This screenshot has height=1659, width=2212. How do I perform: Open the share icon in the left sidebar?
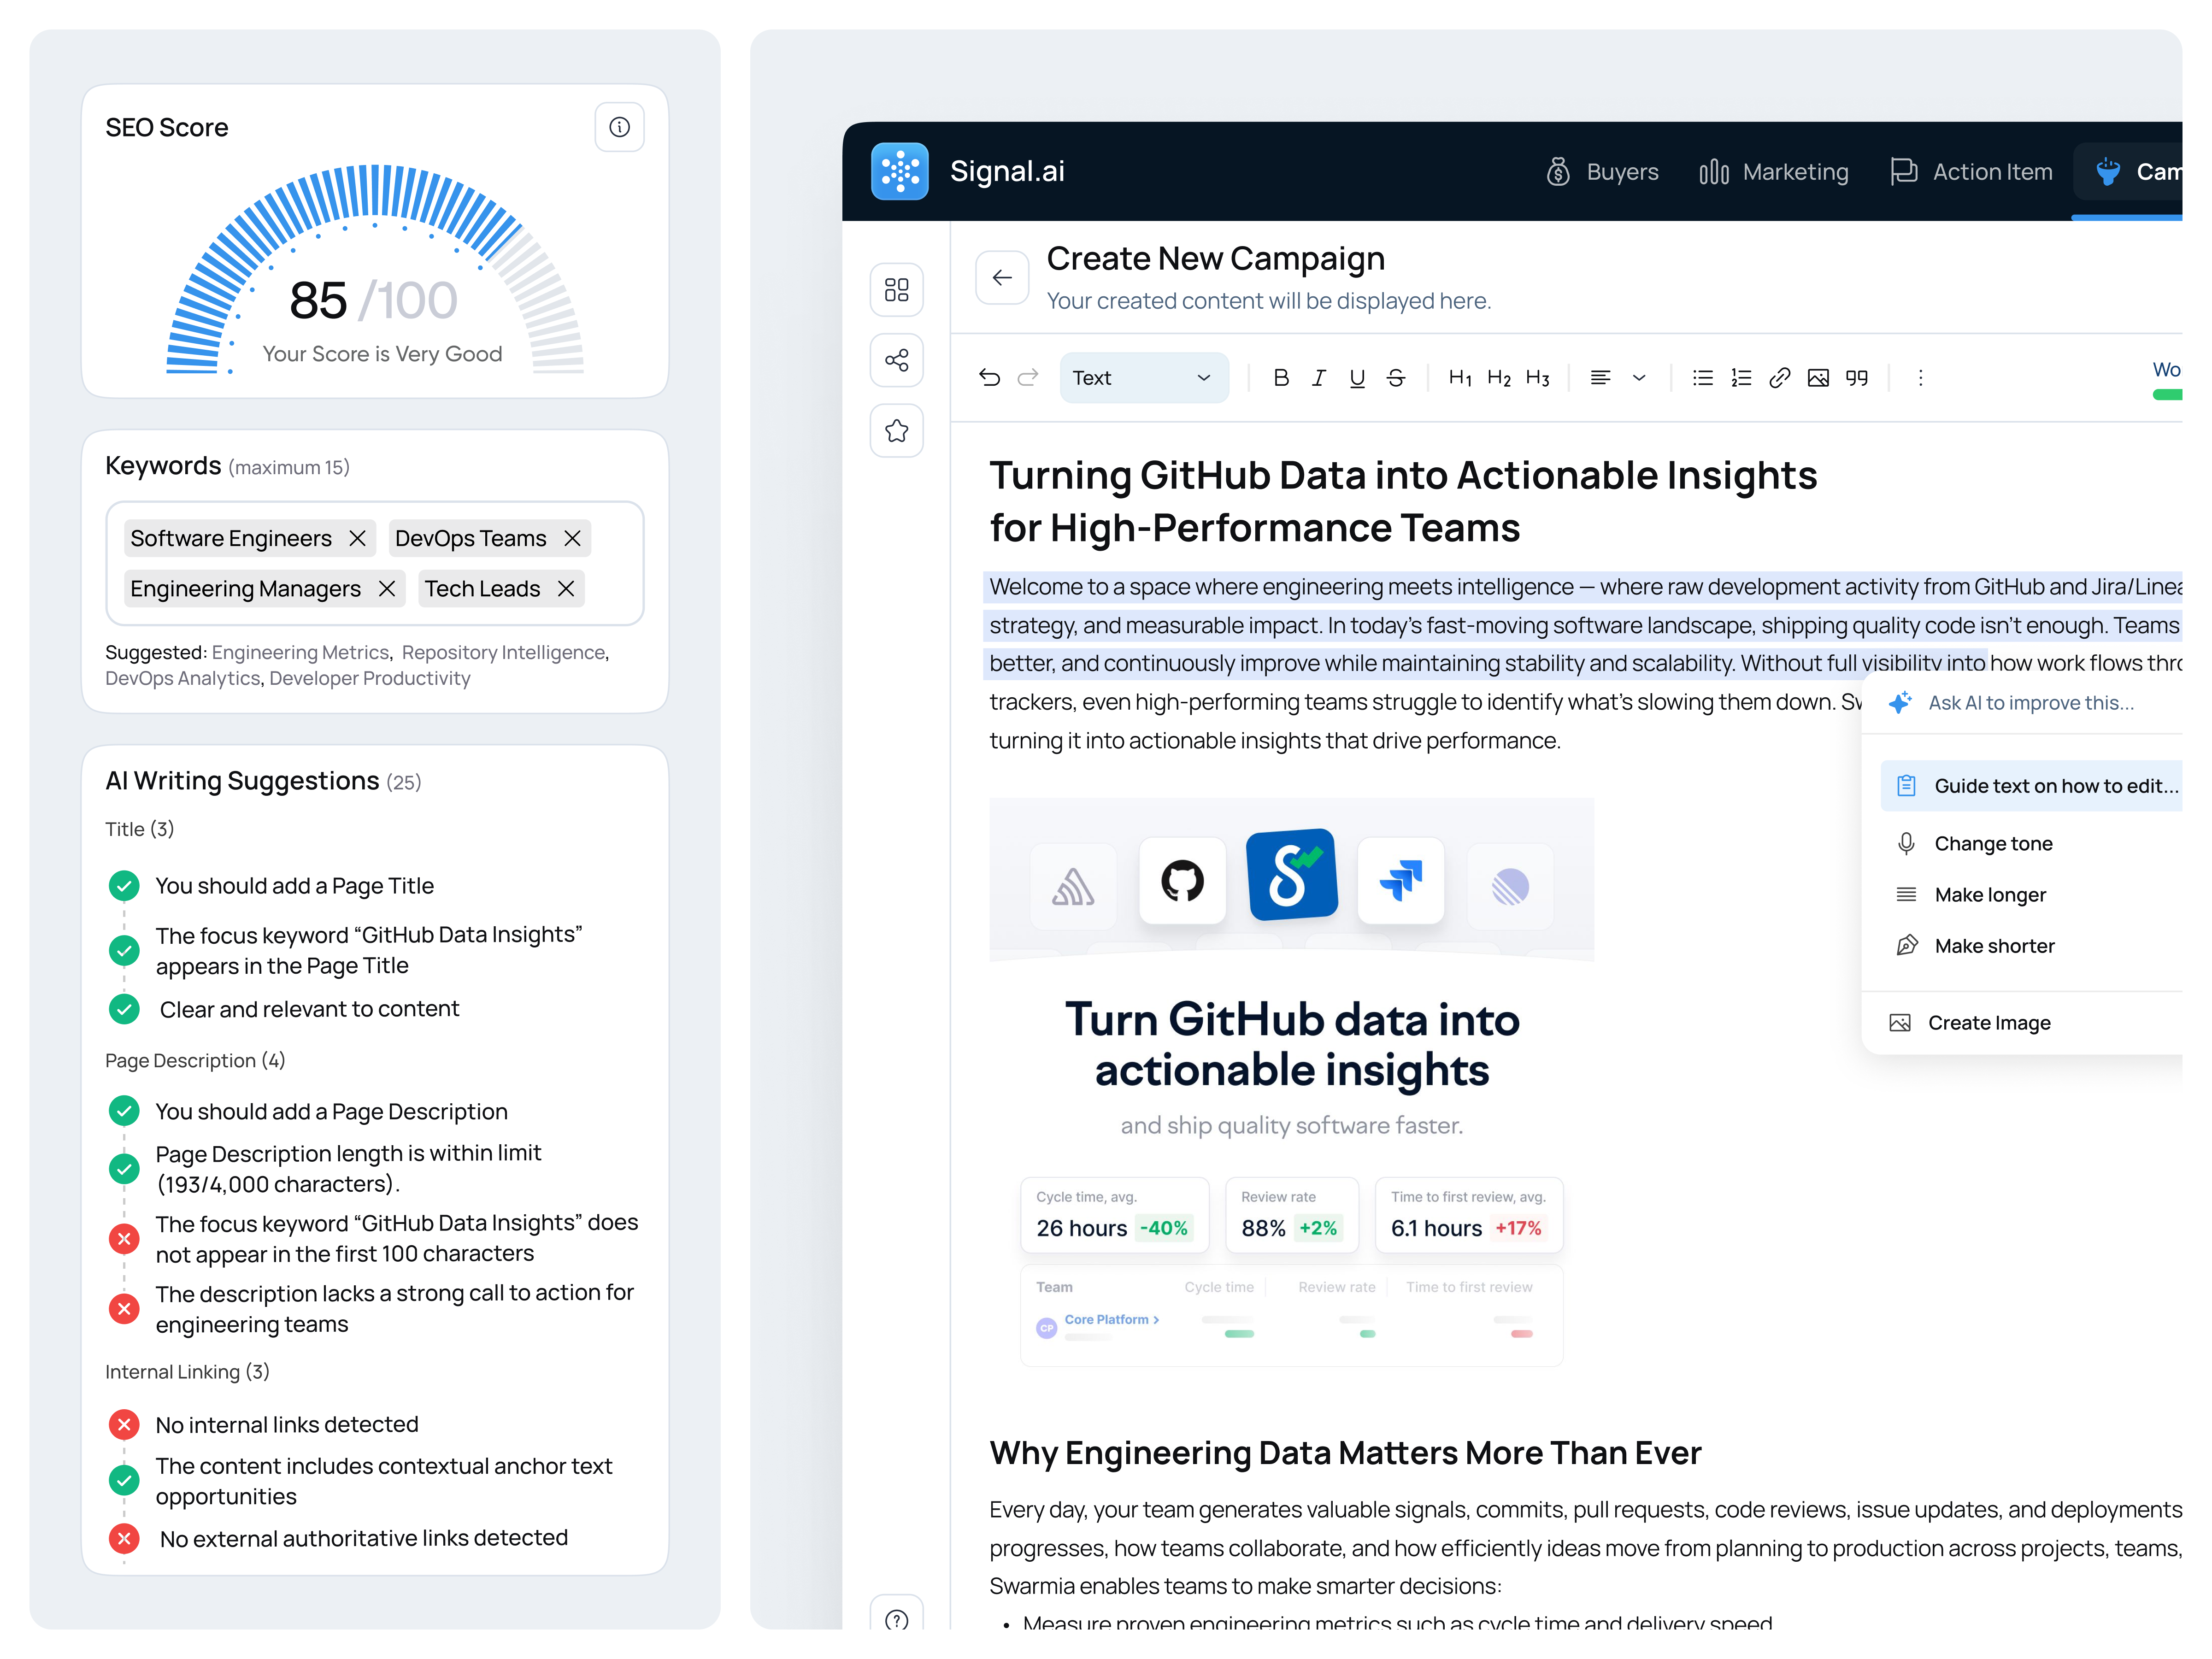point(897,360)
